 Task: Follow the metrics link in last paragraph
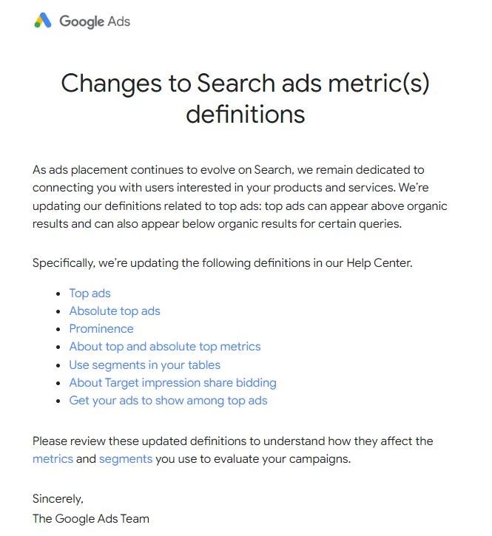click(x=53, y=459)
